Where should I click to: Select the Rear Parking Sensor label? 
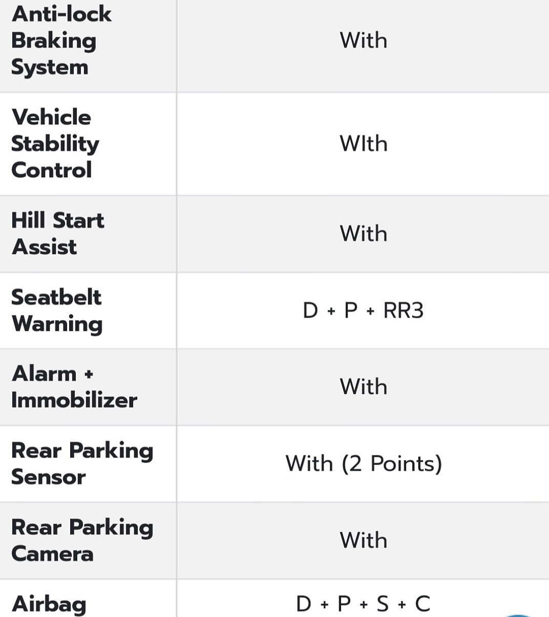point(82,464)
